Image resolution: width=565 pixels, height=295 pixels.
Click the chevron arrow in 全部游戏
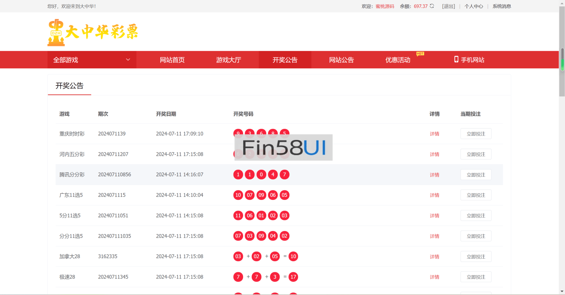128,60
